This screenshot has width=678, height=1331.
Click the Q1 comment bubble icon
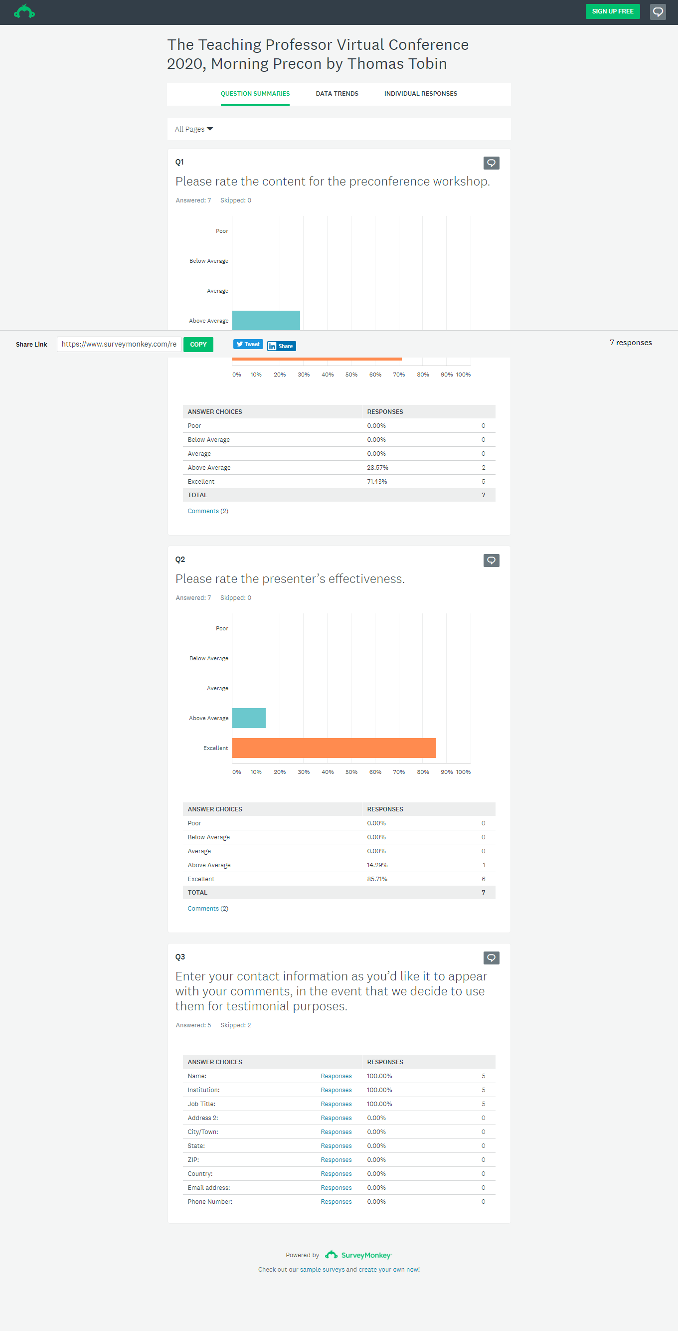pyautogui.click(x=491, y=163)
